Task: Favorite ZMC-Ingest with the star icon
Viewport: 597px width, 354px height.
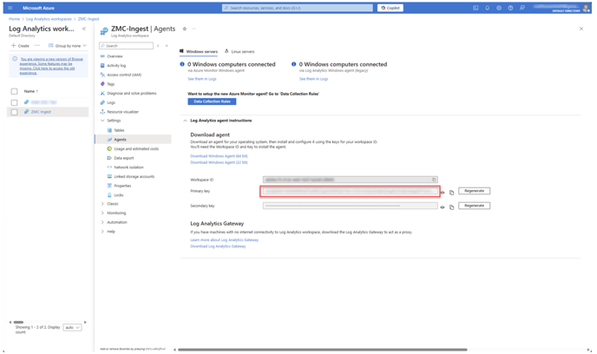Action: coord(185,29)
